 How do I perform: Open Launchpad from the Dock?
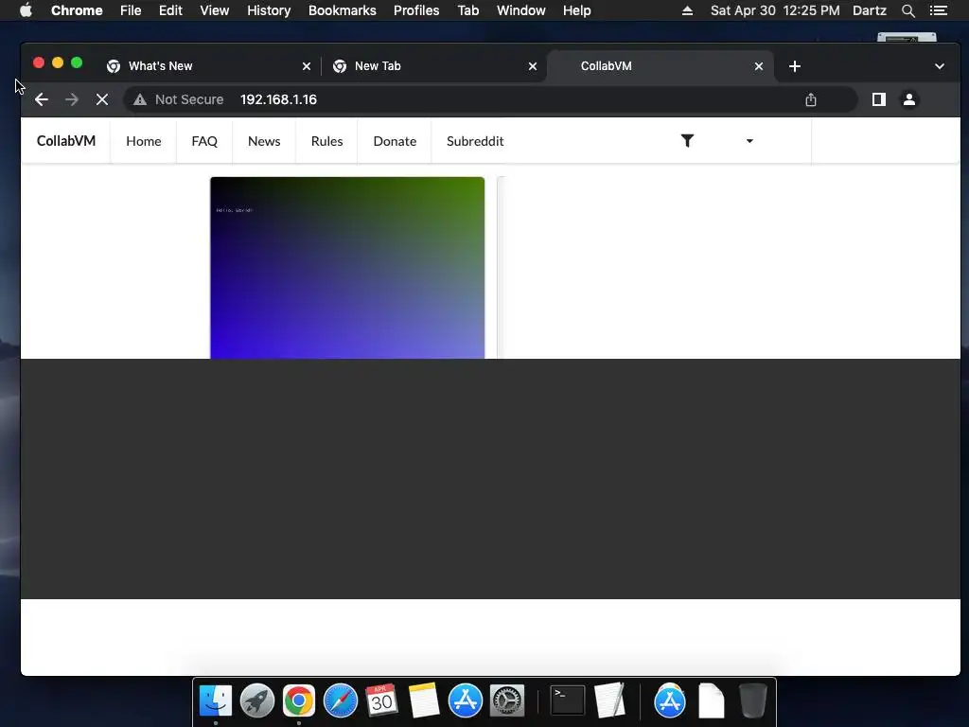pyautogui.click(x=257, y=701)
